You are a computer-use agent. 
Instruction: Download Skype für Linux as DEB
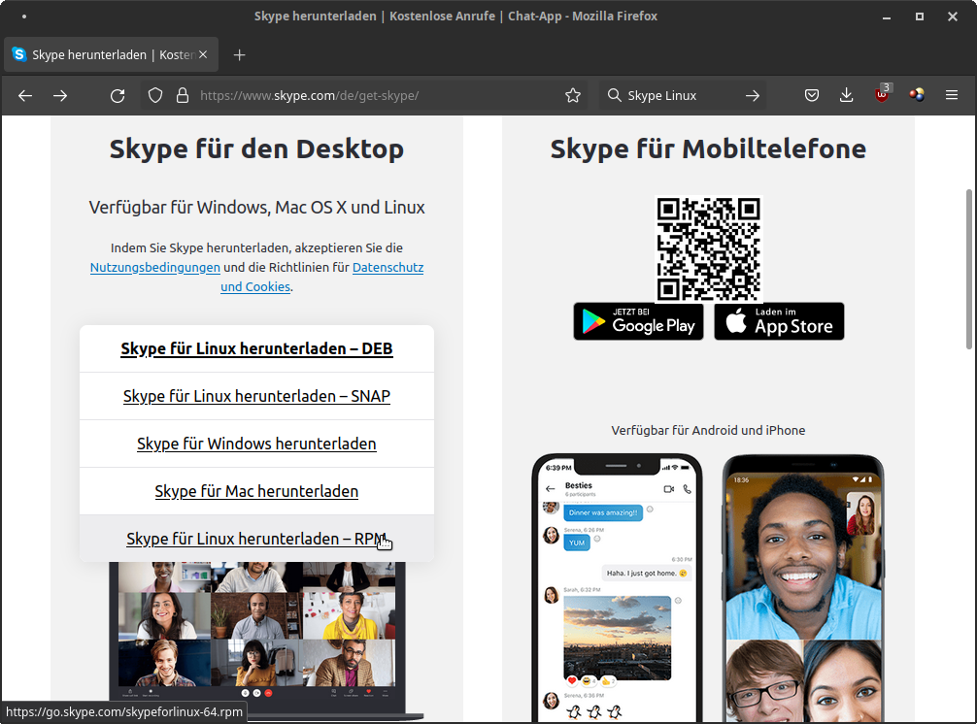tap(256, 348)
